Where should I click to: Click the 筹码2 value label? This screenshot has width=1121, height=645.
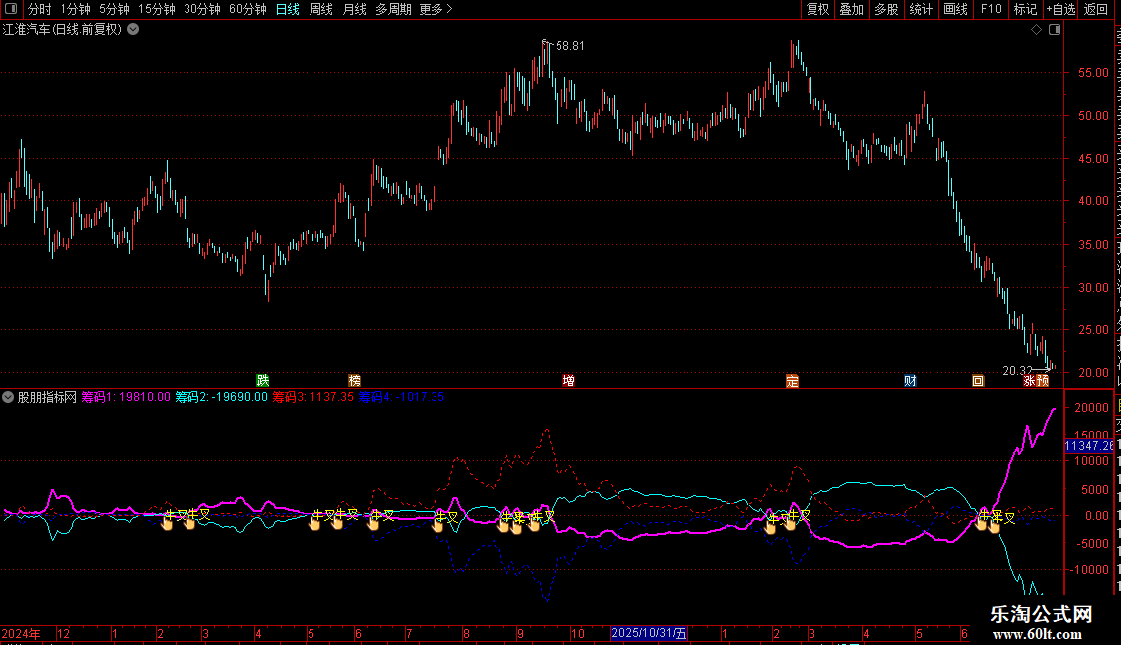coord(221,397)
